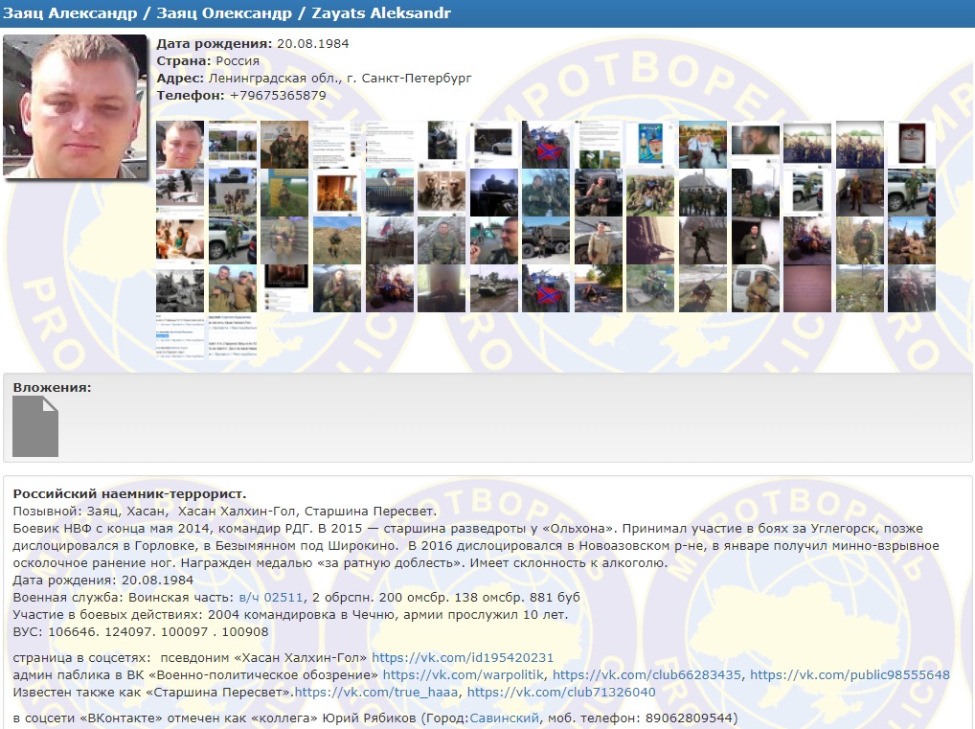Screen dimensions: 975x729
Task: Open the motorcycle rider thumbnail
Action: (x=650, y=288)
